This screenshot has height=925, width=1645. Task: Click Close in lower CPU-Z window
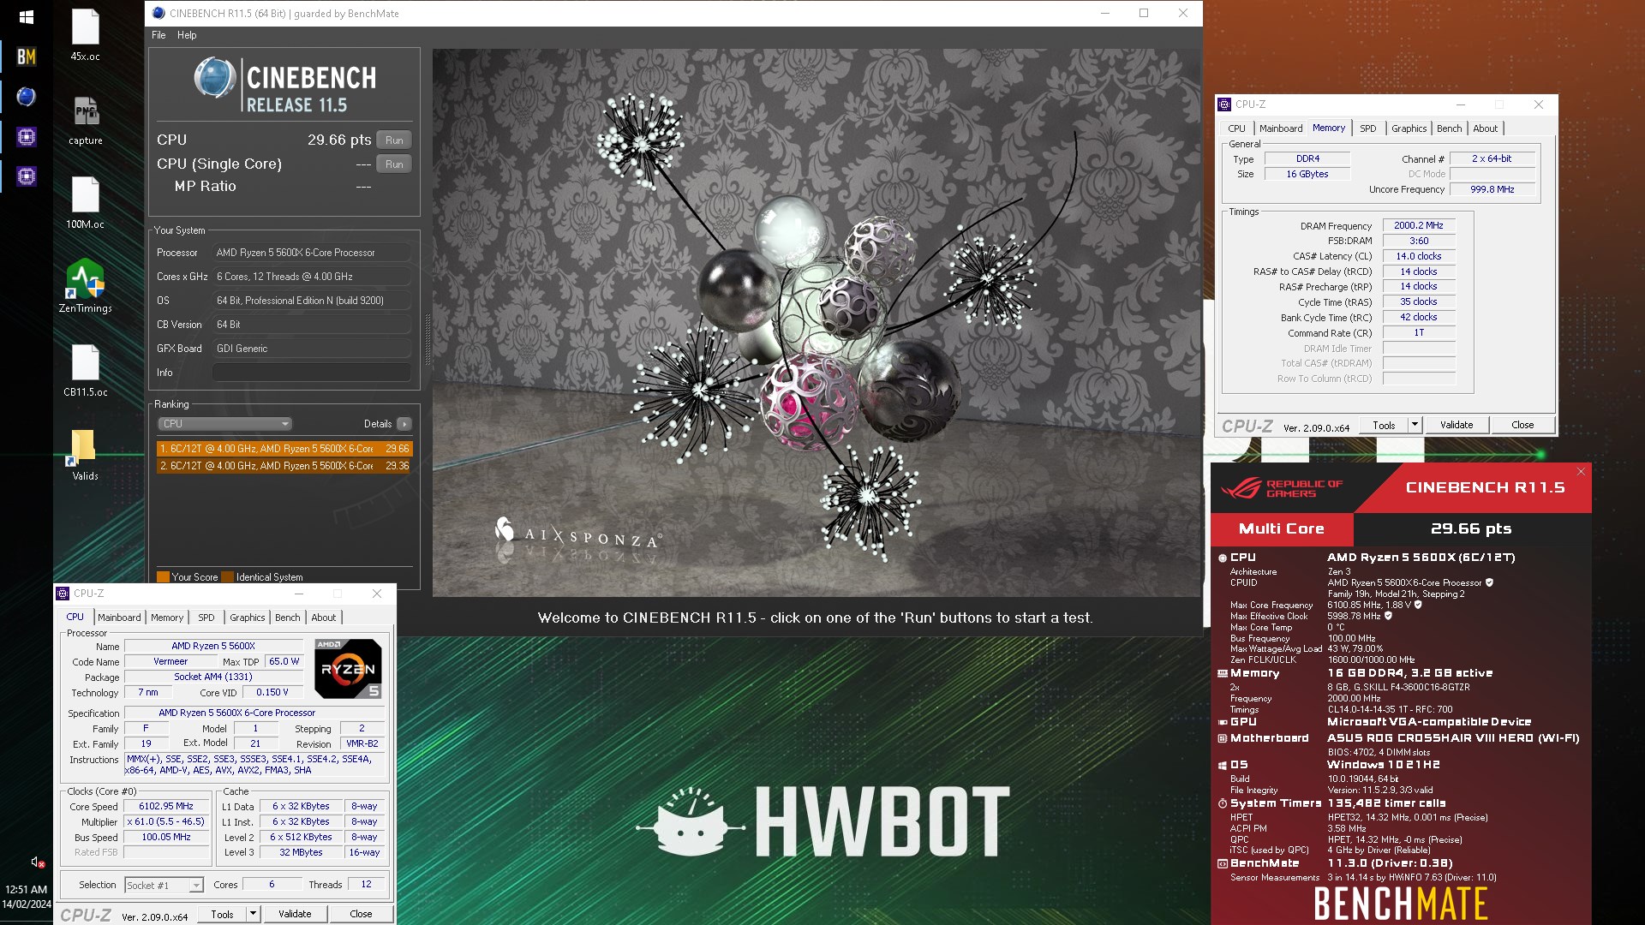[361, 914]
